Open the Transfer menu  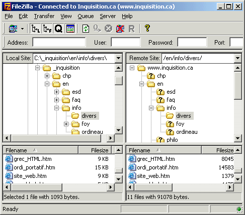(x=44, y=16)
